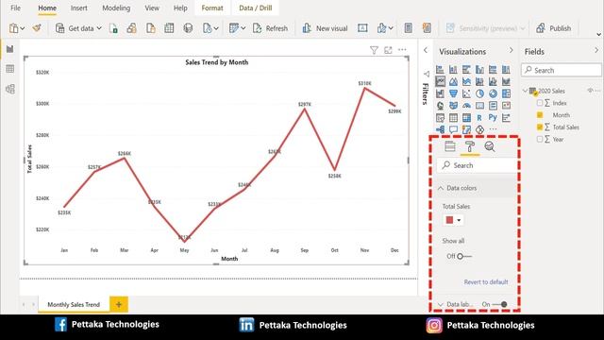This screenshot has height=340, width=604.
Task: Open the Help ribbon tab
Action: pyautogui.click(x=180, y=8)
